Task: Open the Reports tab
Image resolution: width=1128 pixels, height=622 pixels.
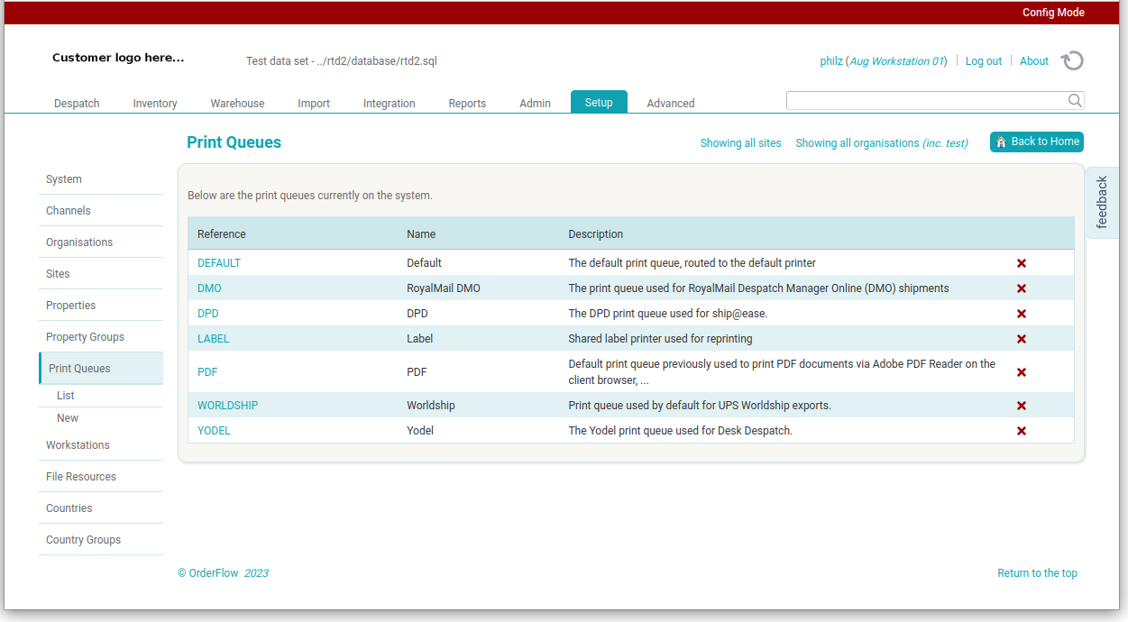Action: coord(467,103)
